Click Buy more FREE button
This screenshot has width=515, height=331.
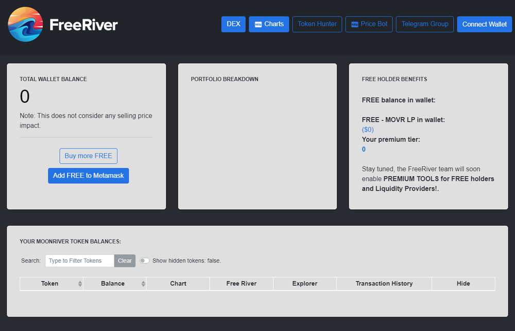pyautogui.click(x=89, y=156)
